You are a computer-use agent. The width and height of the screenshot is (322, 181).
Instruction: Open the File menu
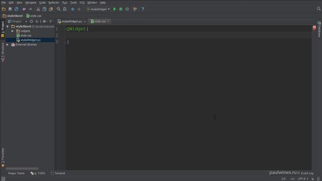point(4,3)
